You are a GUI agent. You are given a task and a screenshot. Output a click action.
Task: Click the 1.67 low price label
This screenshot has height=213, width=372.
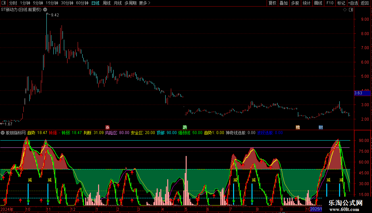coord(8,124)
